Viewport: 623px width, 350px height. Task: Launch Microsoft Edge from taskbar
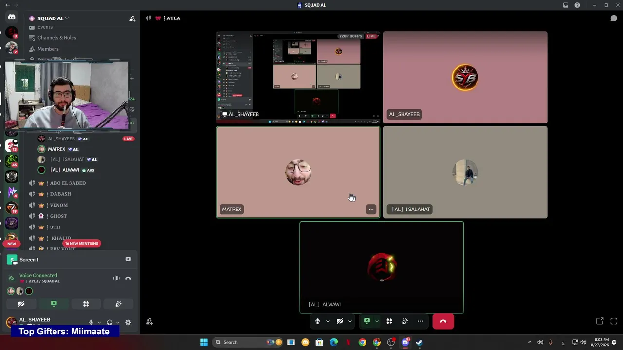pyautogui.click(x=334, y=342)
